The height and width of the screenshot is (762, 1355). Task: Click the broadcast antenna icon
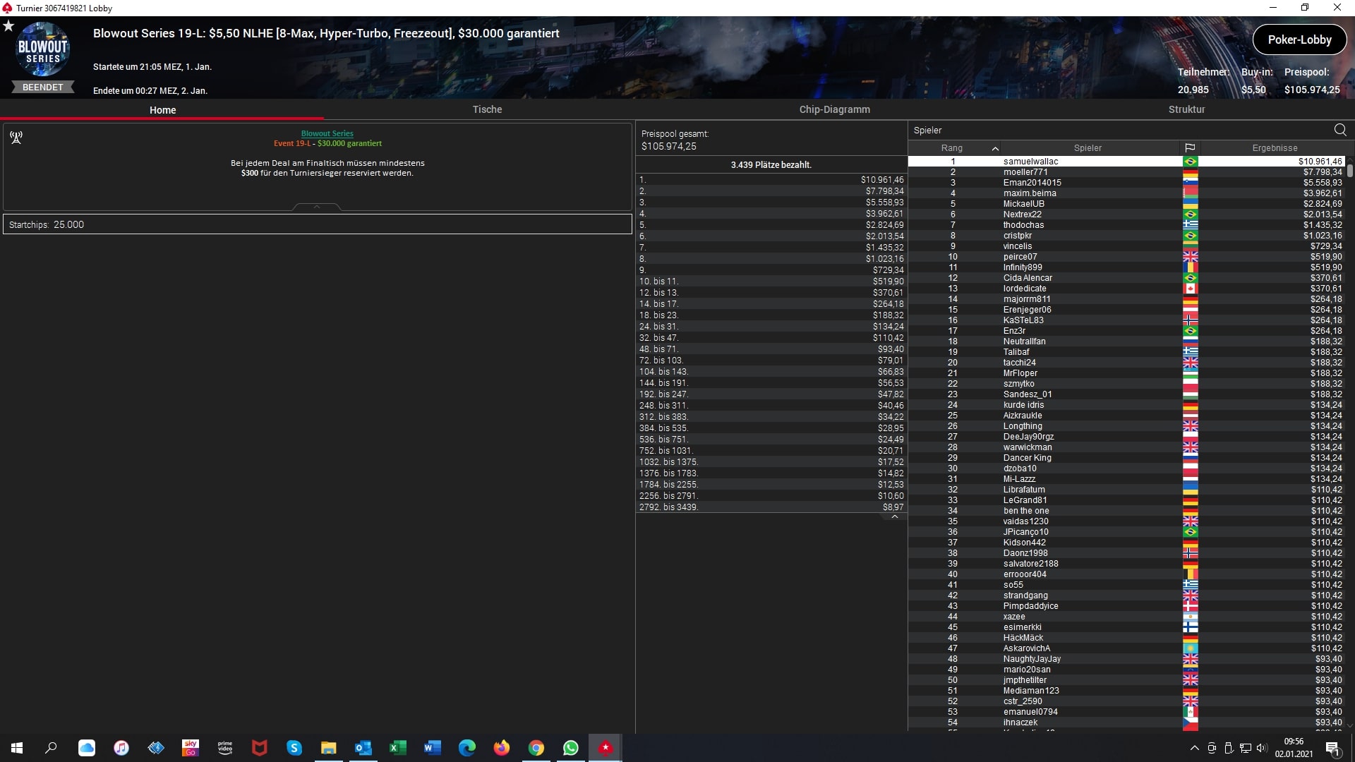coord(16,137)
